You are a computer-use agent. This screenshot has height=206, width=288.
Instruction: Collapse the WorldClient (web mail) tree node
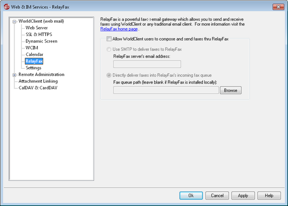14,22
